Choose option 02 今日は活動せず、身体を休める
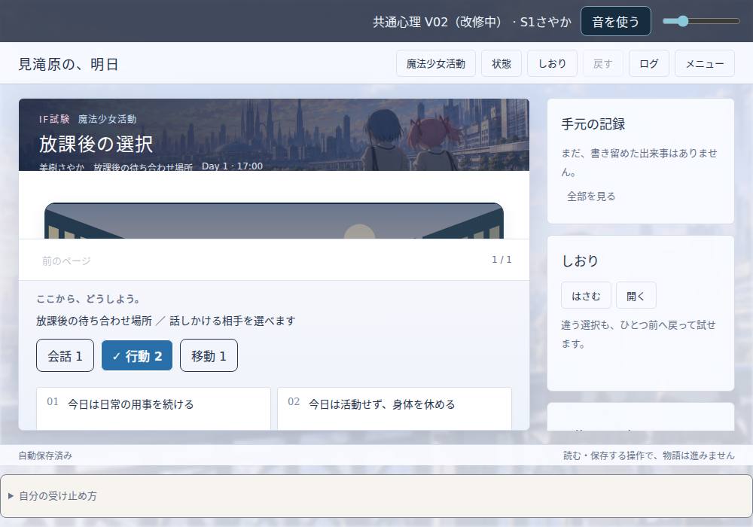Screen dimensions: 753x527 pos(395,409)
